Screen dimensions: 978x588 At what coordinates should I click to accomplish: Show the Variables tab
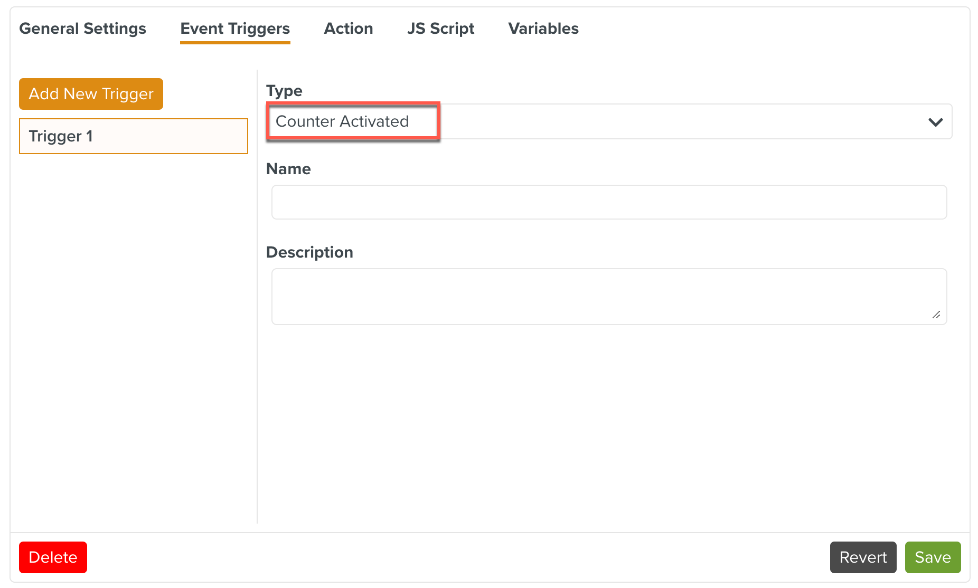543,29
